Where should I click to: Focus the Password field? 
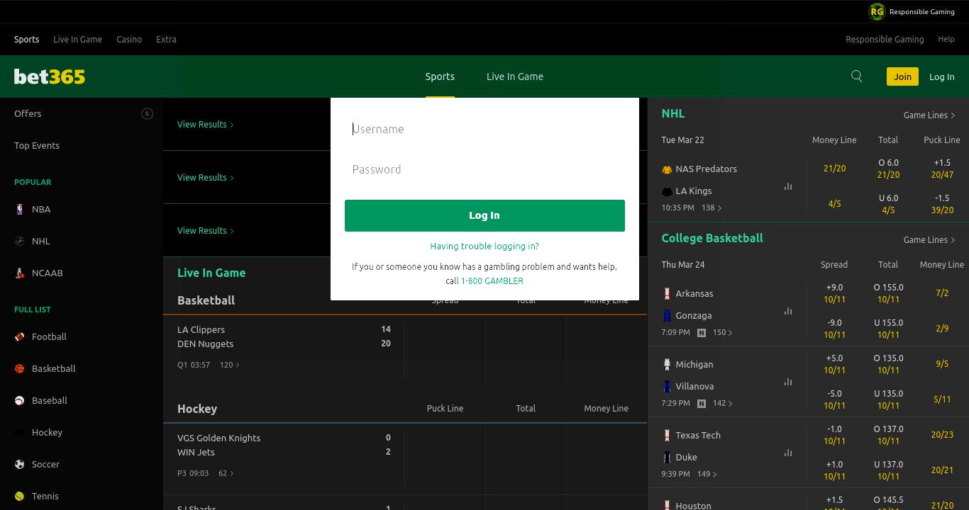(x=484, y=169)
